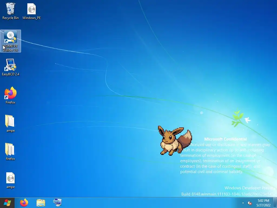Select the Windows_PE disc image file
Image resolution: width=277 pixels, height=208 pixels.
coord(31,11)
